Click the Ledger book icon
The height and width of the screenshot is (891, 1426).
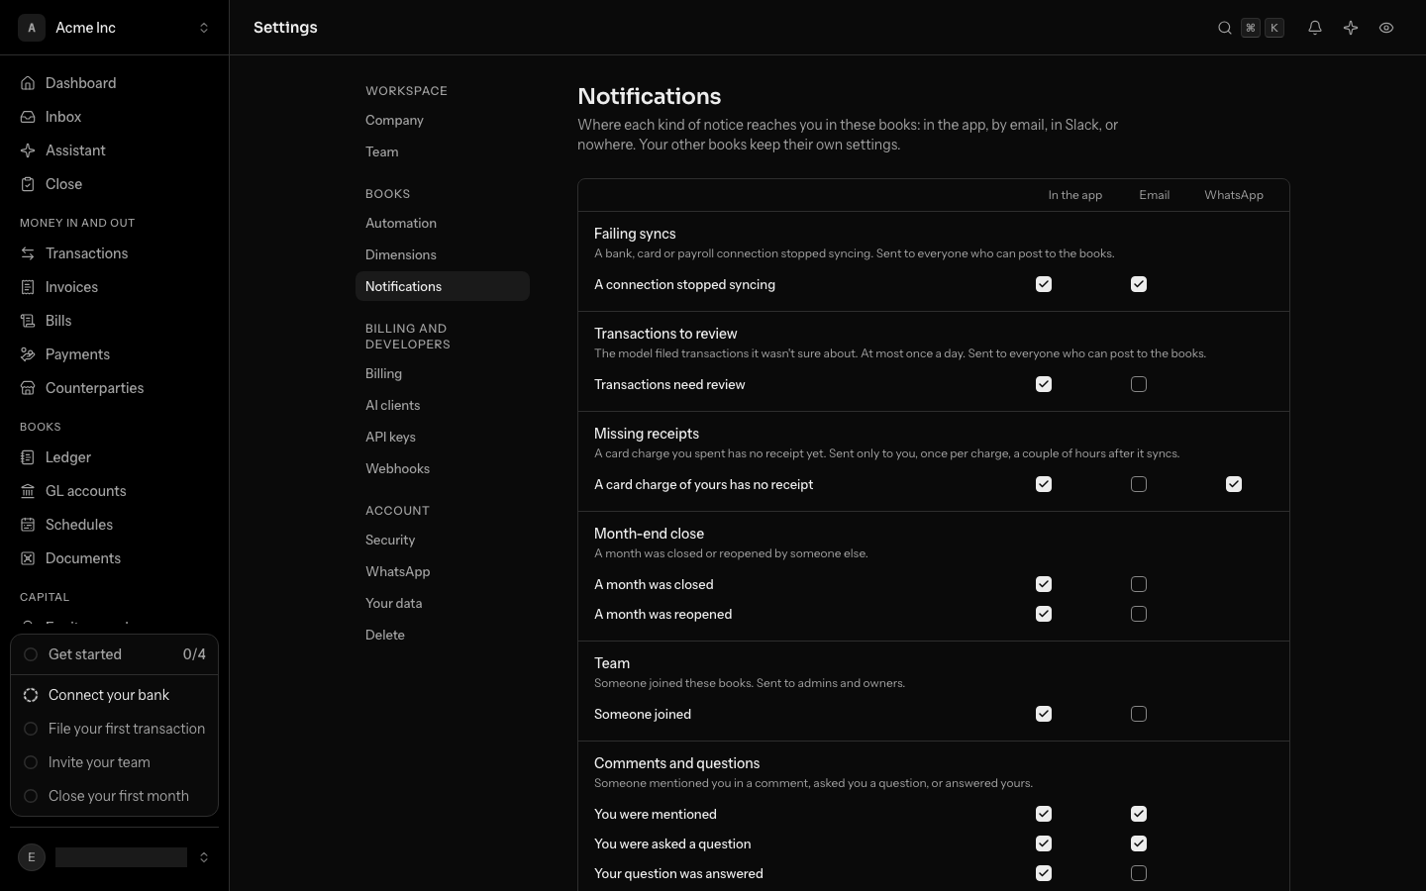(x=28, y=457)
